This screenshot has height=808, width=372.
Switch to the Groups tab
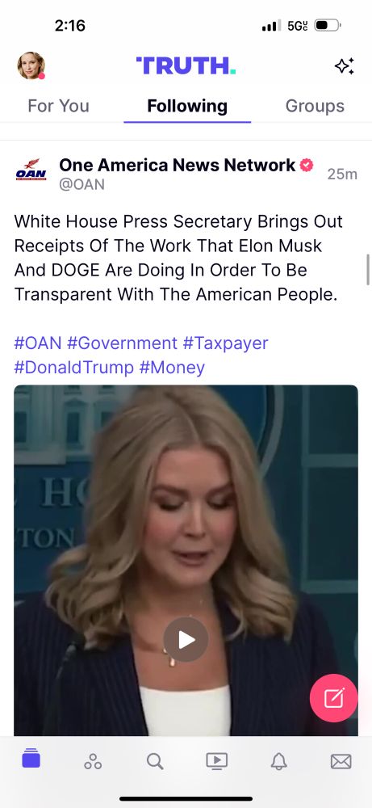315,106
